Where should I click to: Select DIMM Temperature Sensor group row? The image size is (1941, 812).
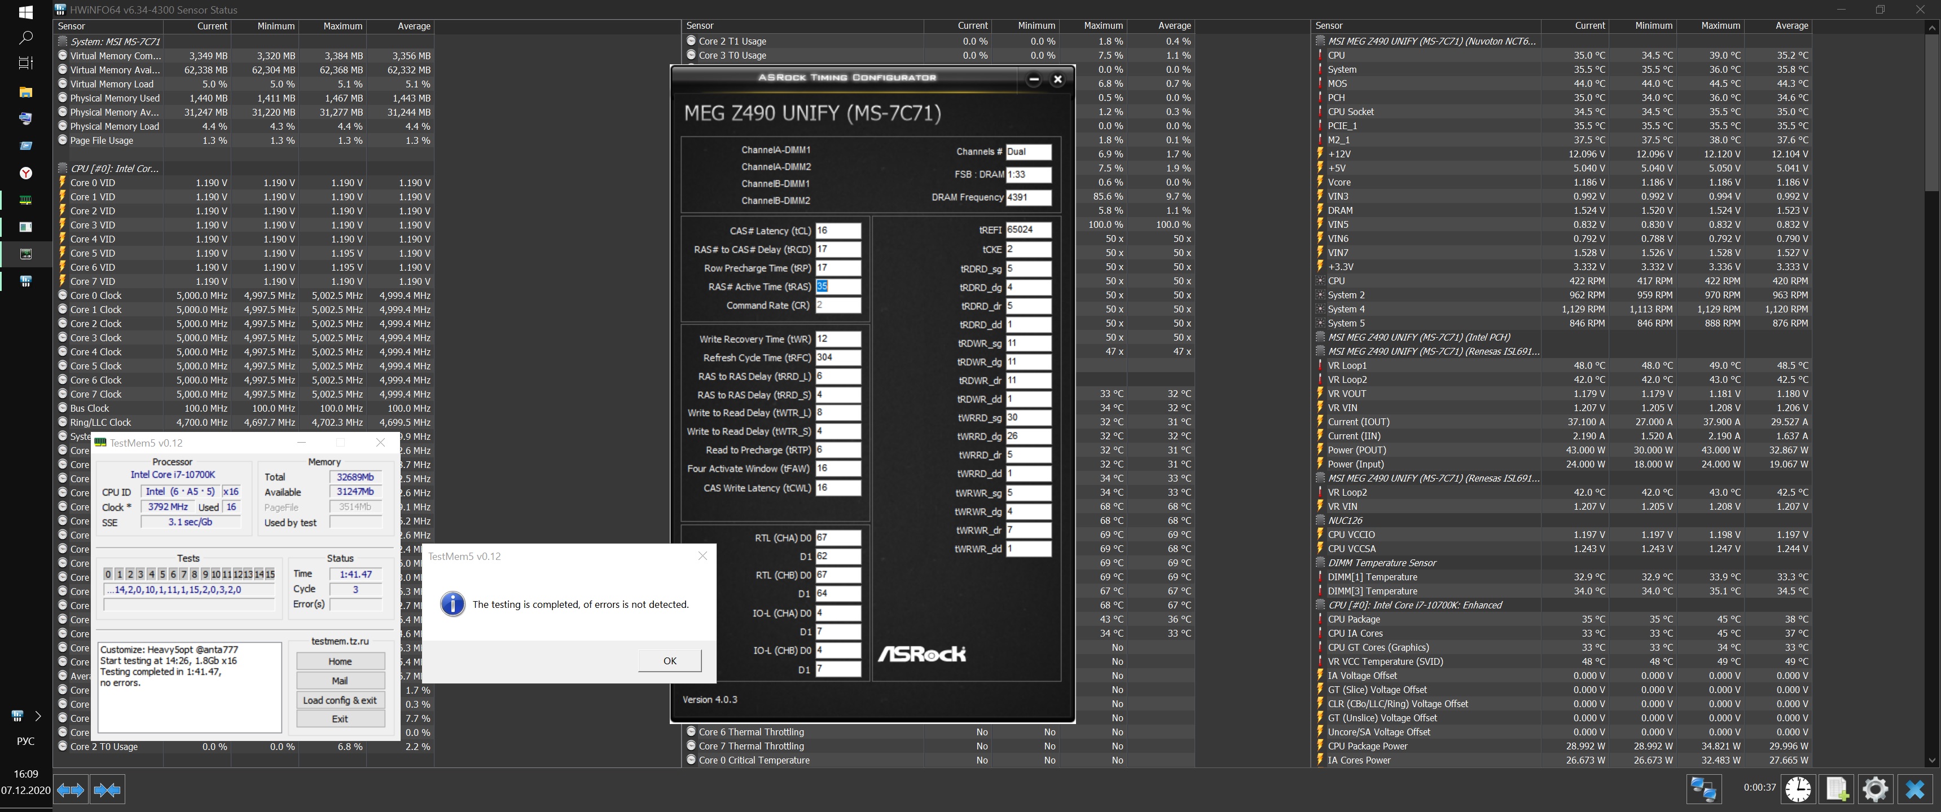1381,563
